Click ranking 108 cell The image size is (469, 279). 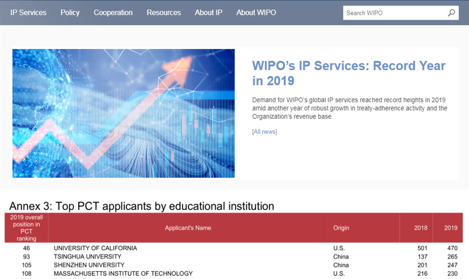pyautogui.click(x=26, y=273)
